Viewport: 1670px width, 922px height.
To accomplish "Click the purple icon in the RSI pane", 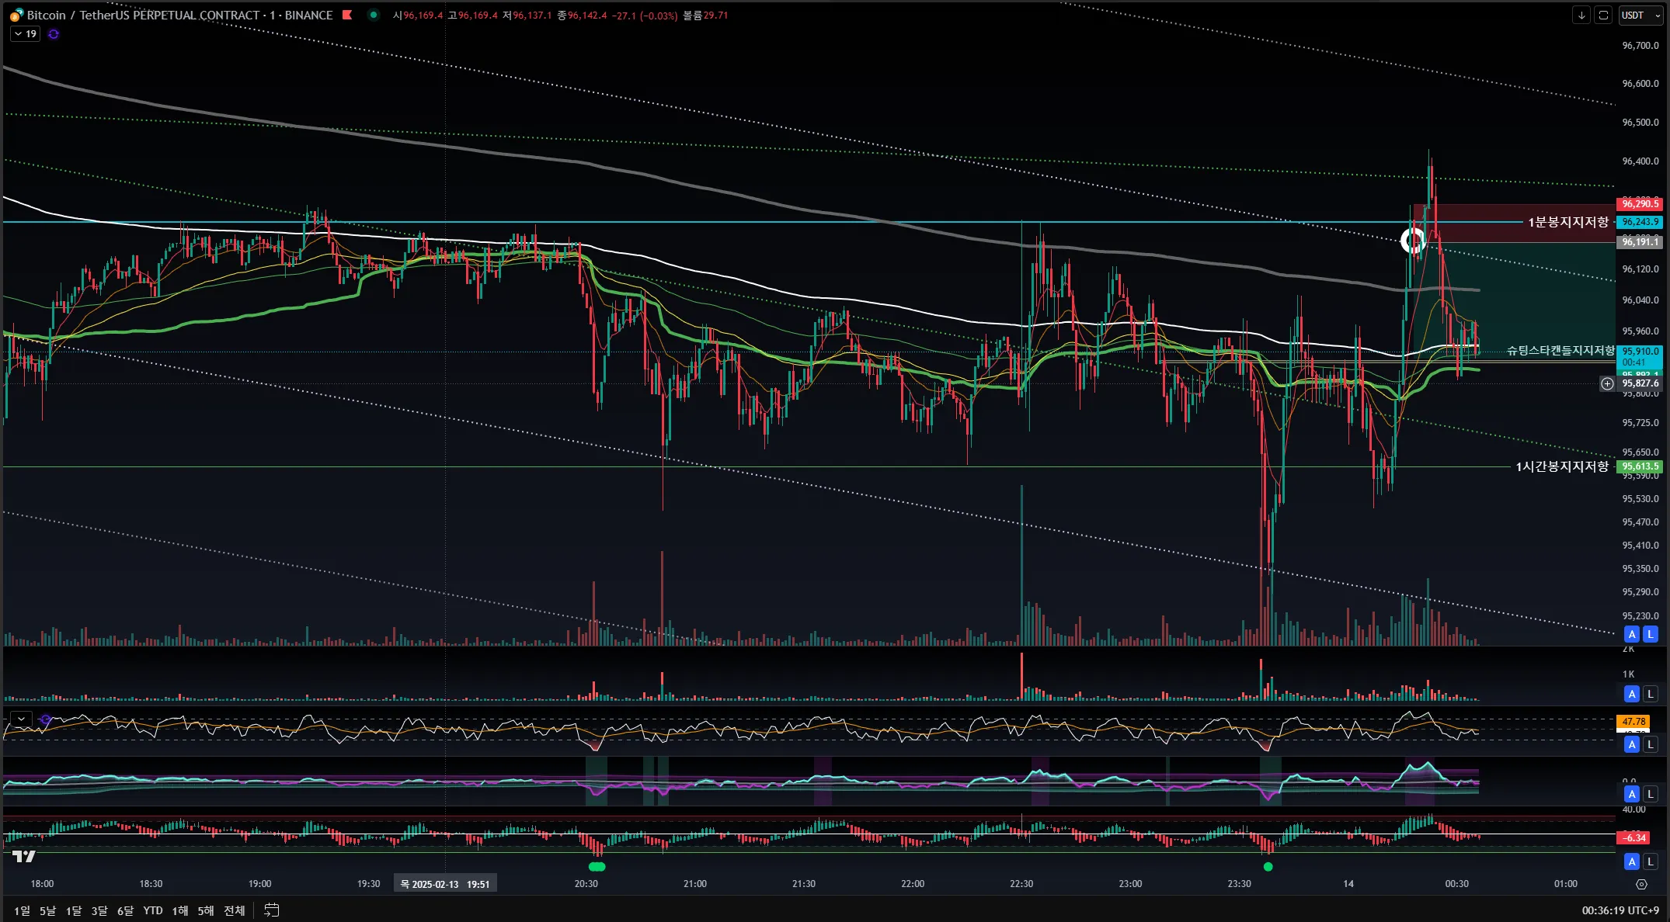I will point(46,719).
